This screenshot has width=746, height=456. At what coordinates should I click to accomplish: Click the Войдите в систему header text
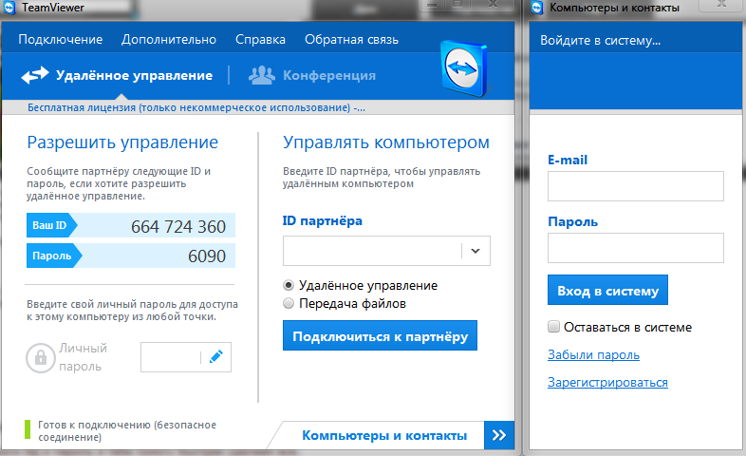click(600, 41)
